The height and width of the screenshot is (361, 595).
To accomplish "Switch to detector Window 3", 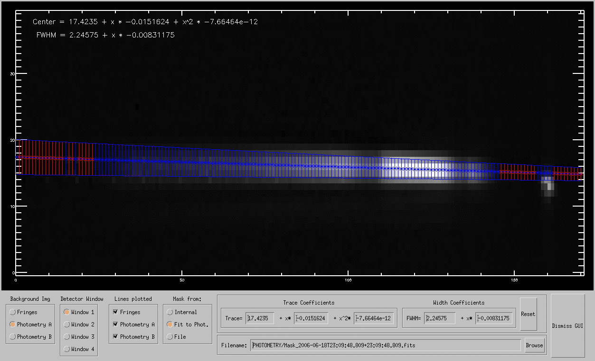I will click(66, 337).
